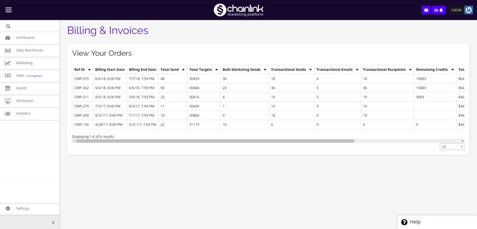
Task: Open the 20 notifications bell button
Action: [x=438, y=10]
